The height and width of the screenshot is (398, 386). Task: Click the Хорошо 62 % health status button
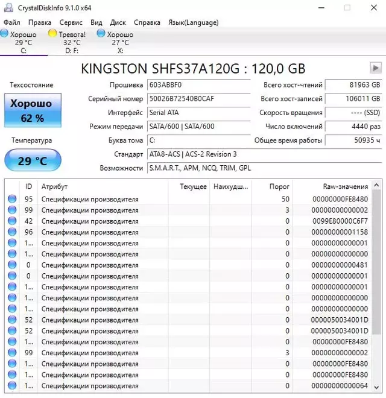coord(33,110)
